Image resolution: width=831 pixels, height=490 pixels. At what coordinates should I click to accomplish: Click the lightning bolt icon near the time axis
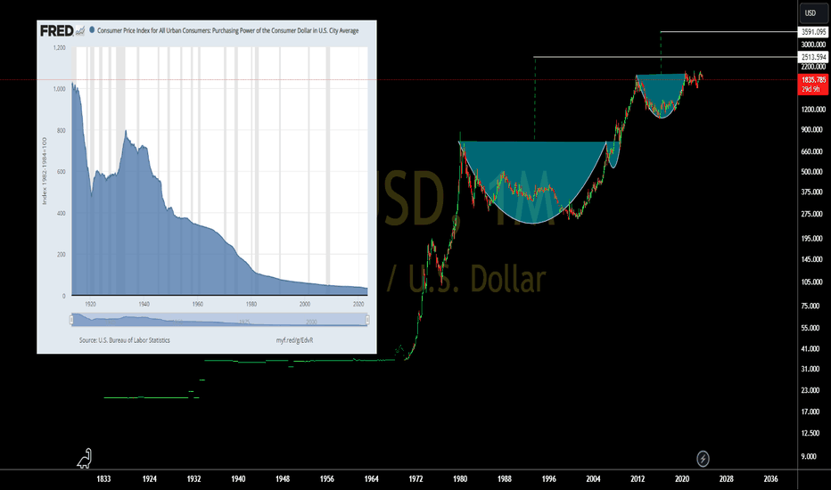click(703, 458)
